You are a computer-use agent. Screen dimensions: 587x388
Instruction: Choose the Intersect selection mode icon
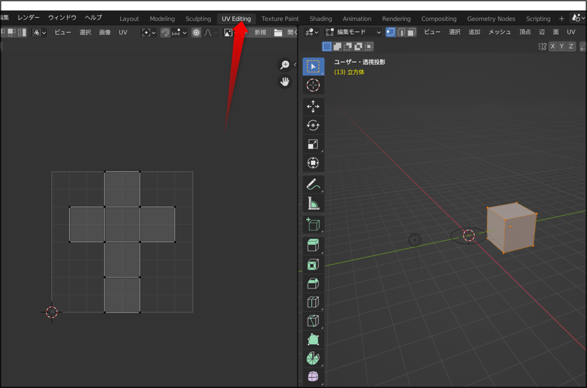coord(369,46)
